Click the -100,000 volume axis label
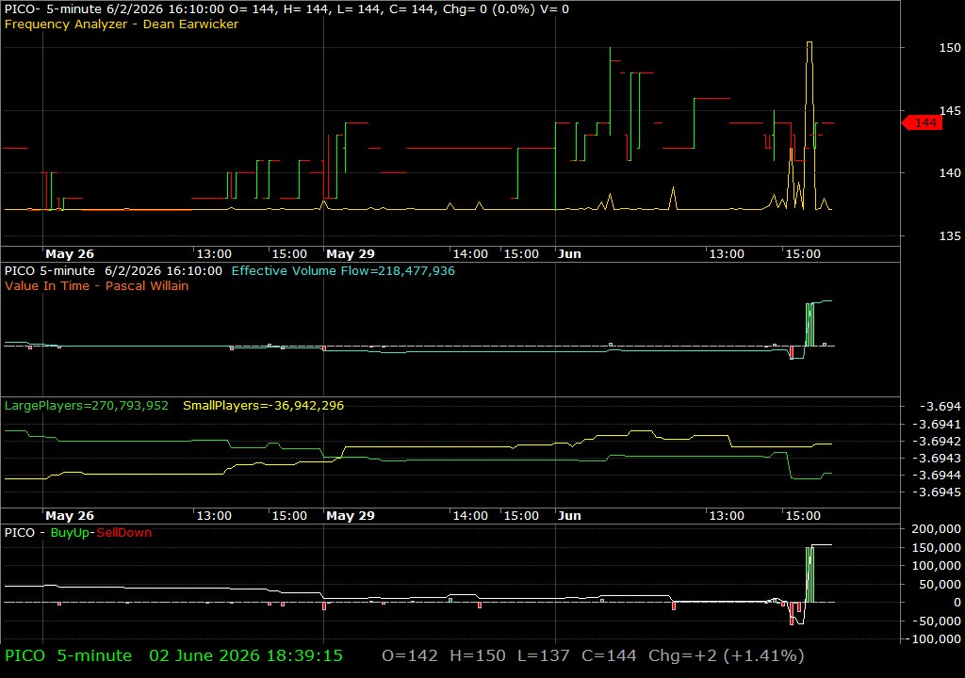The width and height of the screenshot is (965, 678). click(x=934, y=639)
